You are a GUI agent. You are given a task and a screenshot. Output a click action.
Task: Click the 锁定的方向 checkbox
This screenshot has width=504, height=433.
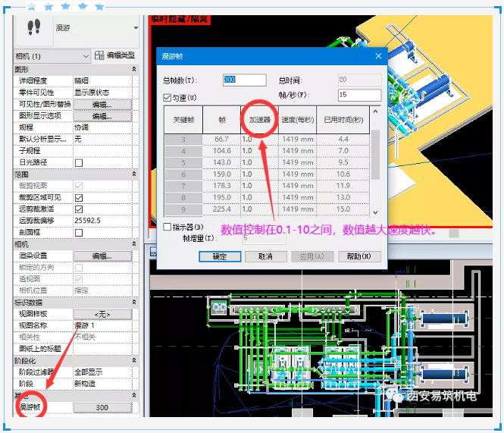79,268
